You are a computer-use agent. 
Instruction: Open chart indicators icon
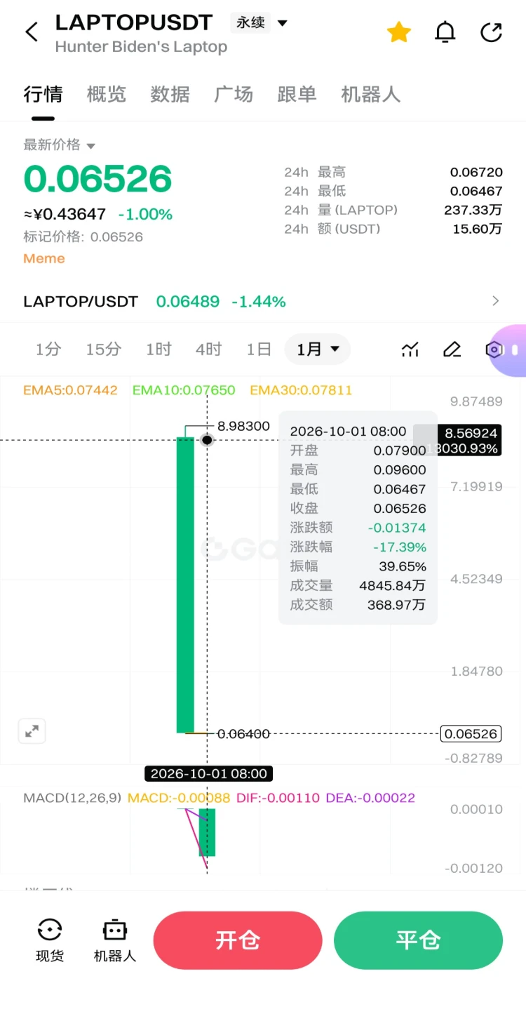tap(410, 349)
